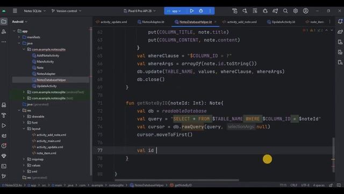Click the editor horizontal scrollbar
The width and height of the screenshot is (344, 194).
pyautogui.click(x=177, y=180)
